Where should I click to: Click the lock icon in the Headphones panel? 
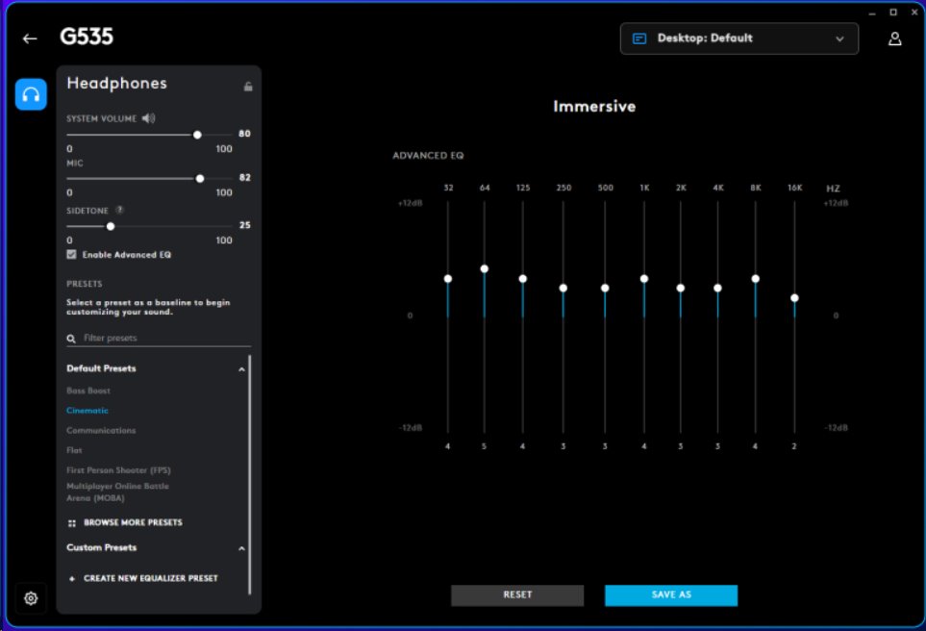coord(248,87)
